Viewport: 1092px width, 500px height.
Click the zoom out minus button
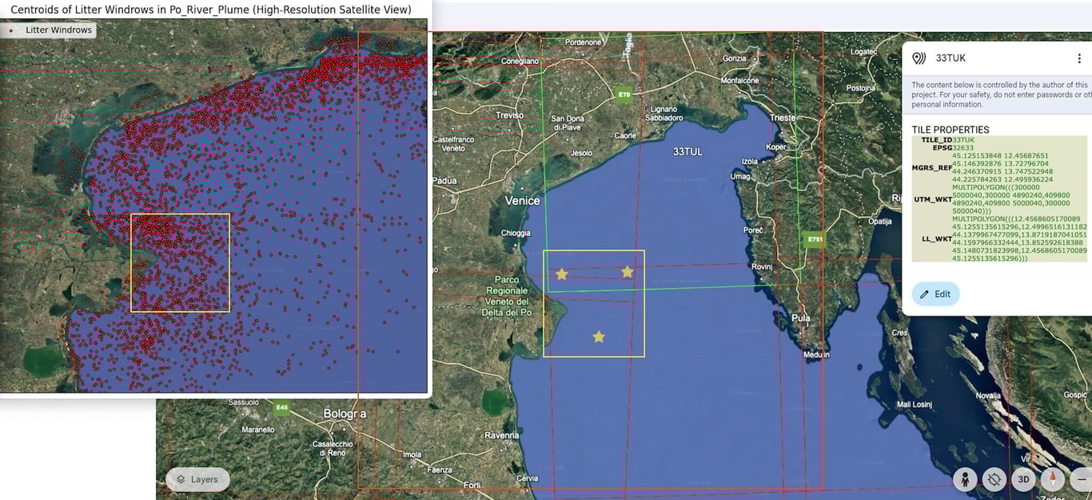click(1081, 479)
